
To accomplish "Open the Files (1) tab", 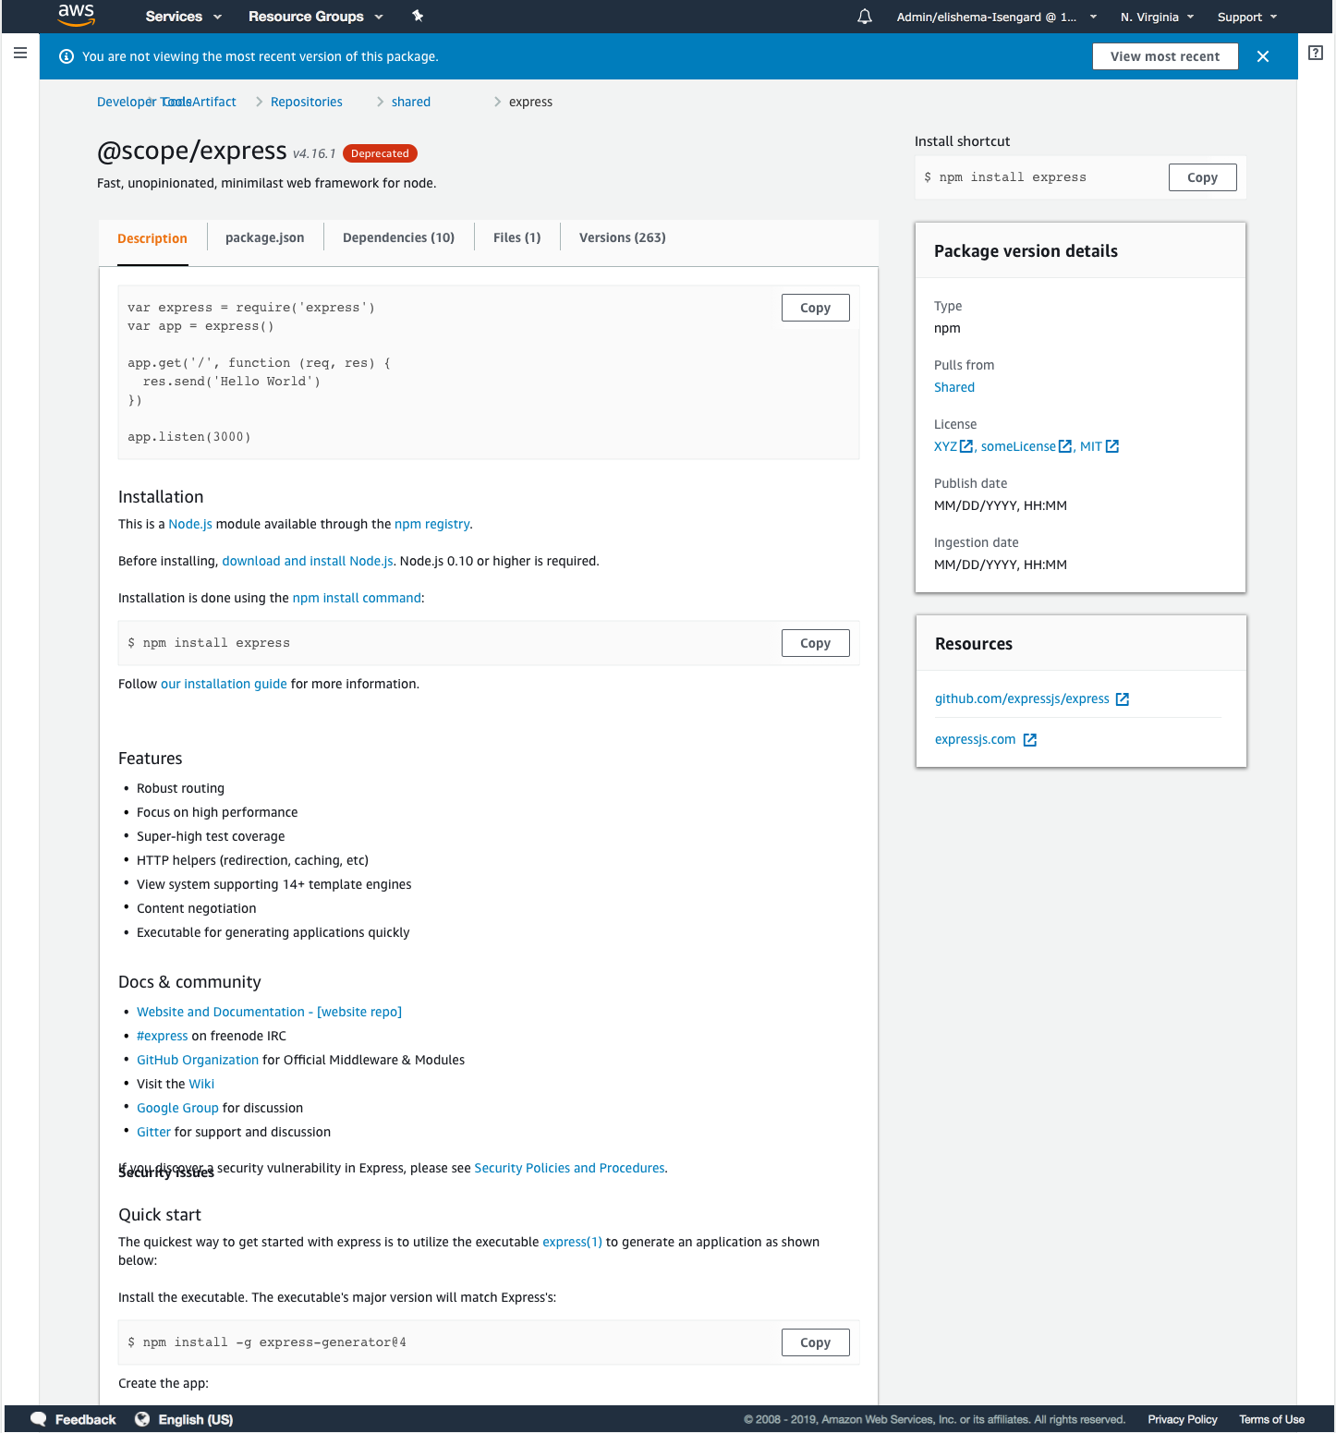I will click(x=517, y=237).
